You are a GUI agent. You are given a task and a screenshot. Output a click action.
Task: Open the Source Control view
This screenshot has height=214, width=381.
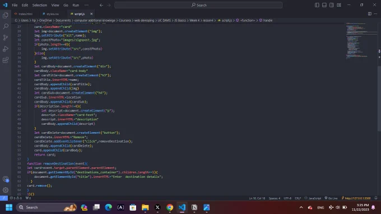[x=6, y=38]
